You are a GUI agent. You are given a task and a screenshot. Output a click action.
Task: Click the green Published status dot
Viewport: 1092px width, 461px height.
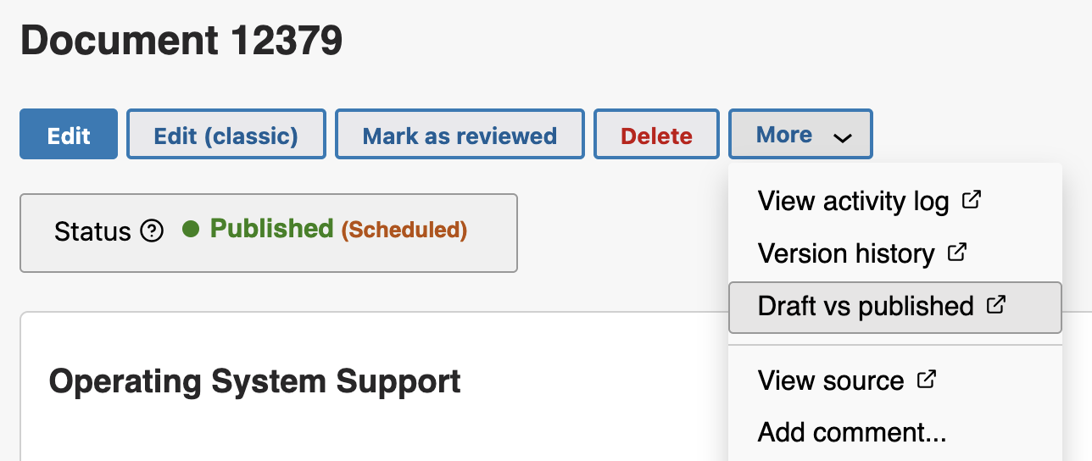pos(191,230)
